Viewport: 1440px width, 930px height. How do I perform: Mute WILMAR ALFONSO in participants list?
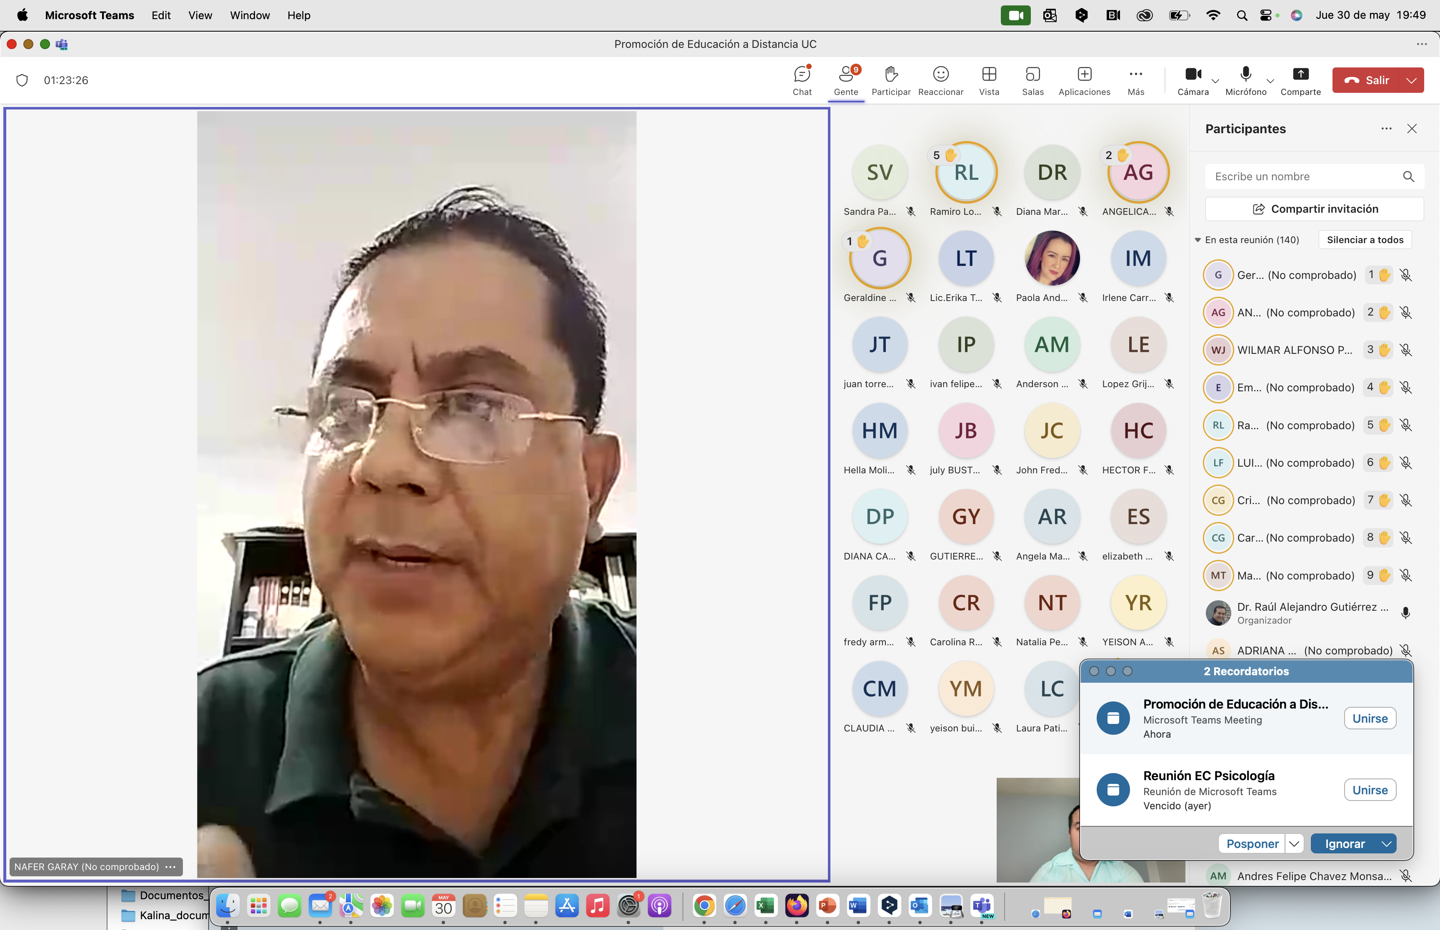tap(1405, 350)
